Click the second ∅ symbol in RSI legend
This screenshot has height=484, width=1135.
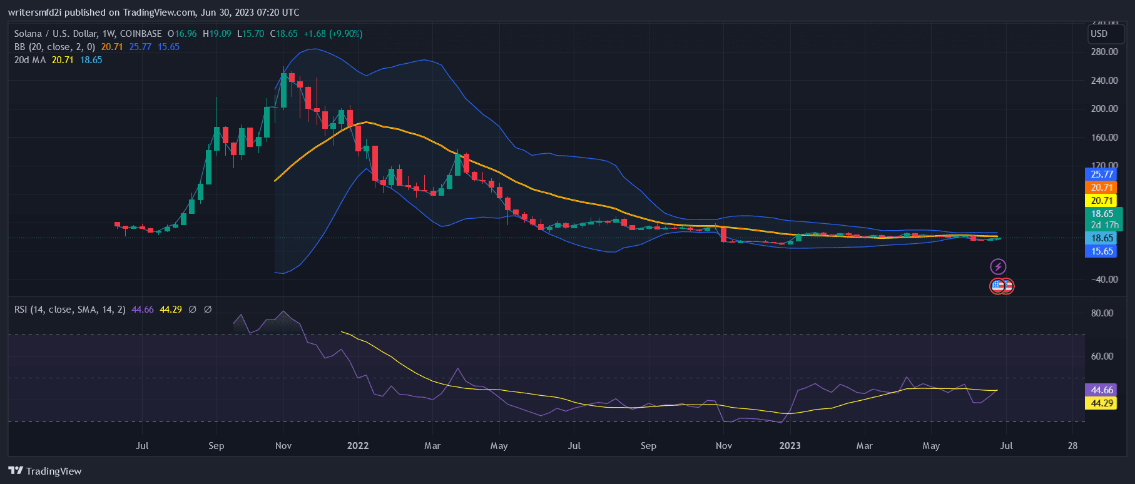[x=208, y=310]
